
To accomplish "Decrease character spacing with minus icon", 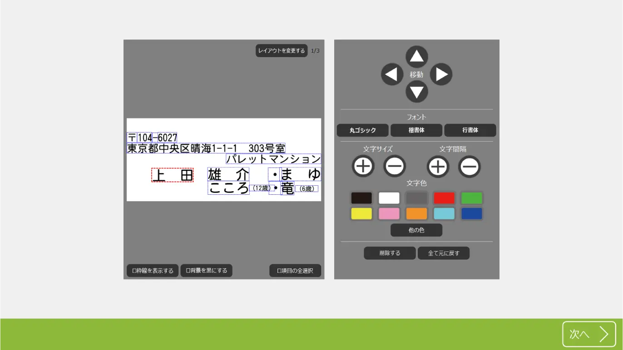I will click(469, 167).
